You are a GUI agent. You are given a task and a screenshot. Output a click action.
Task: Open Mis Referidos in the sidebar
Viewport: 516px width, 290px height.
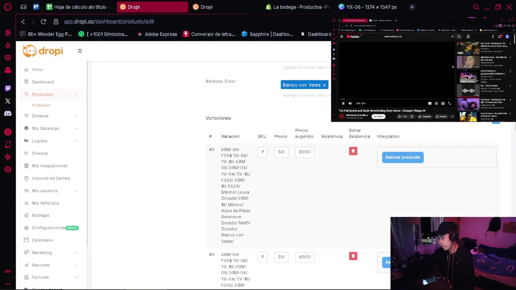point(46,203)
